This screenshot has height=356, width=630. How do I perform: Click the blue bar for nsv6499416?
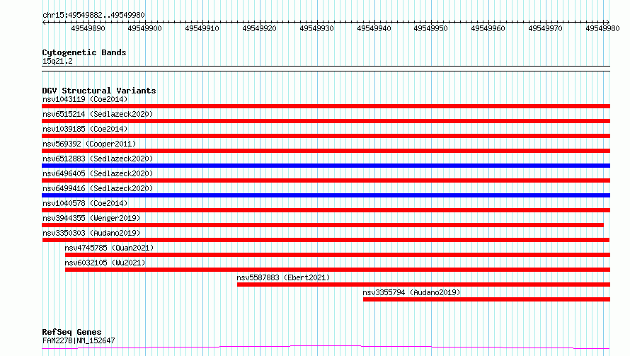click(x=326, y=195)
